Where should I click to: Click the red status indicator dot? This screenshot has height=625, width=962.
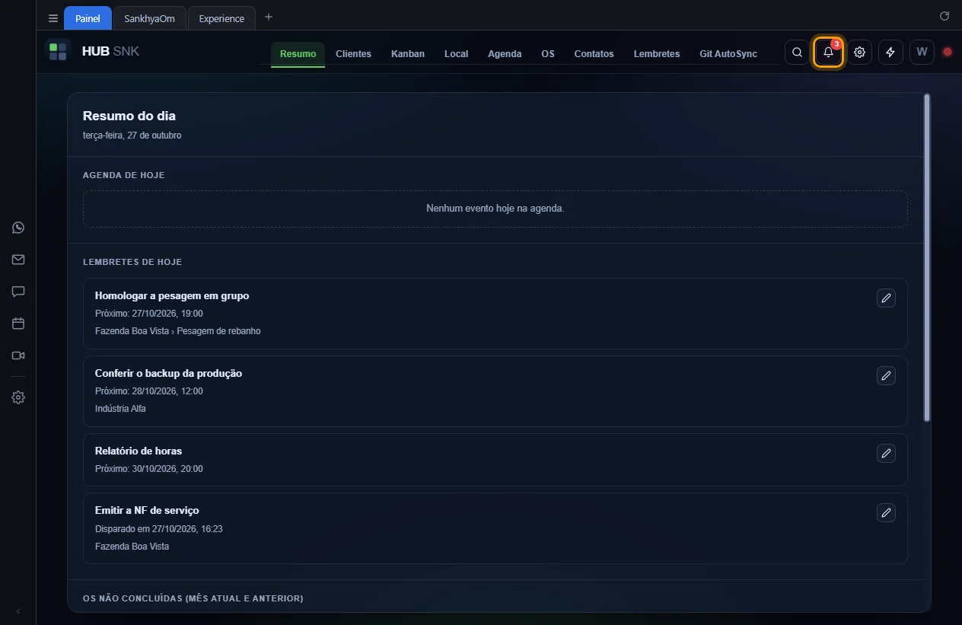click(948, 53)
